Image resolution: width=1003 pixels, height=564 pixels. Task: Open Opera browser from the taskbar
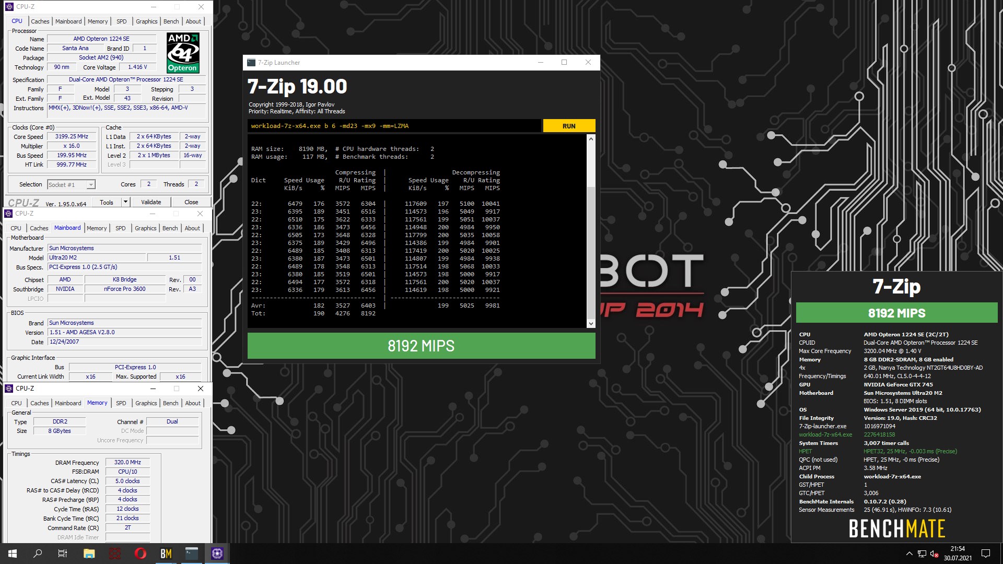(141, 554)
